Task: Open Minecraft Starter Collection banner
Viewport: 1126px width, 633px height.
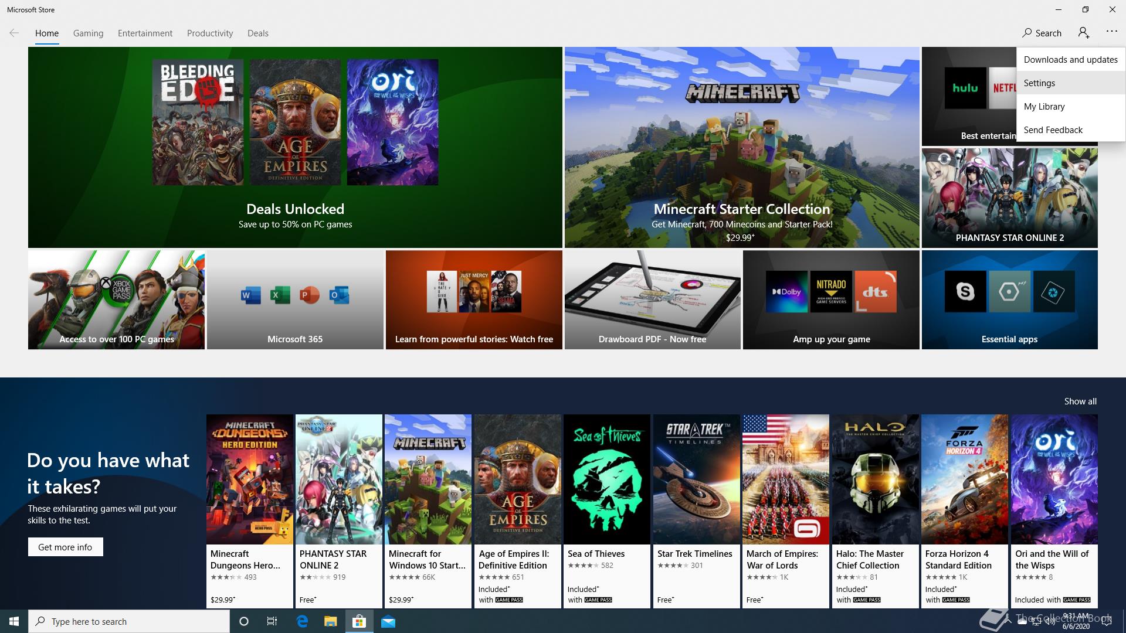Action: coord(742,147)
